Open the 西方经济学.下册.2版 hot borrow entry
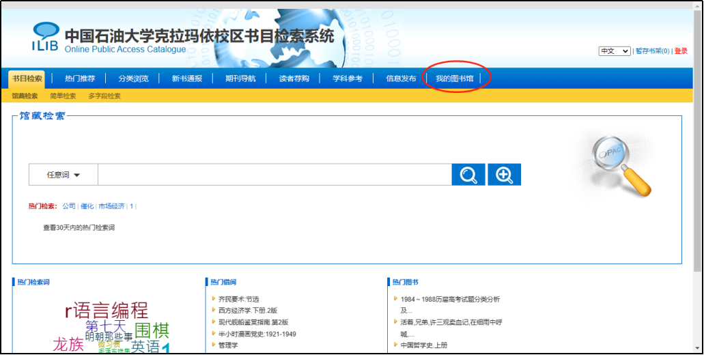The height and width of the screenshot is (355, 704). 248,311
